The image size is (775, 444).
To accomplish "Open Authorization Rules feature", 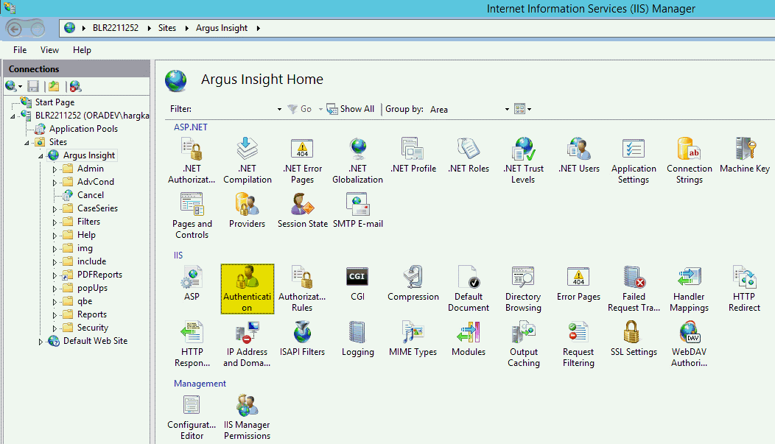I will tap(302, 289).
